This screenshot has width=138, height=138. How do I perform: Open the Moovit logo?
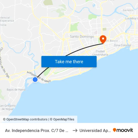click(123, 130)
